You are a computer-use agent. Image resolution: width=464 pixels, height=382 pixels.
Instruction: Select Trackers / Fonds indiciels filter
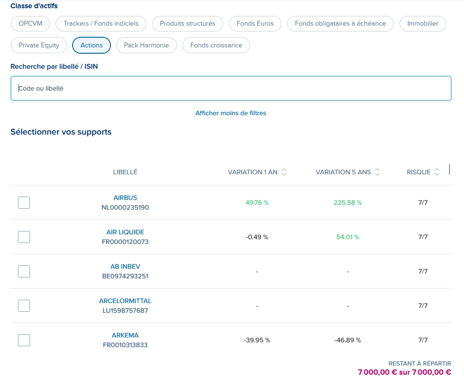point(101,23)
